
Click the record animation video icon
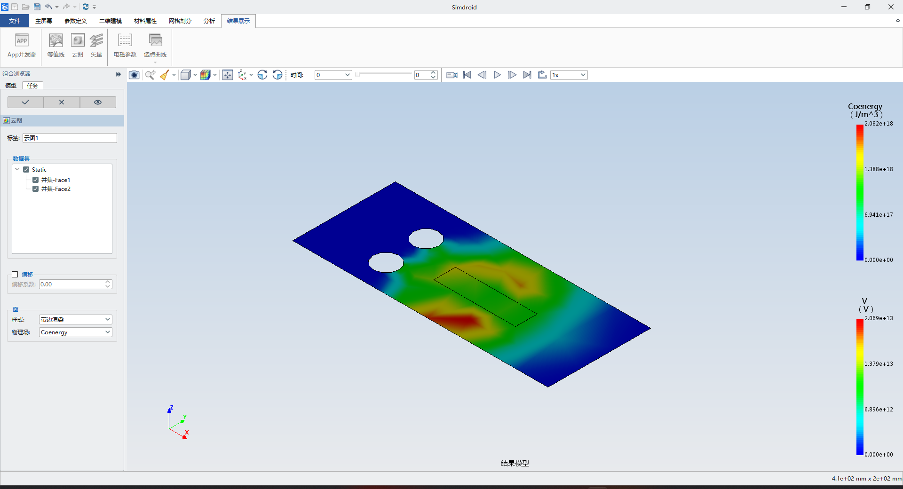click(452, 75)
